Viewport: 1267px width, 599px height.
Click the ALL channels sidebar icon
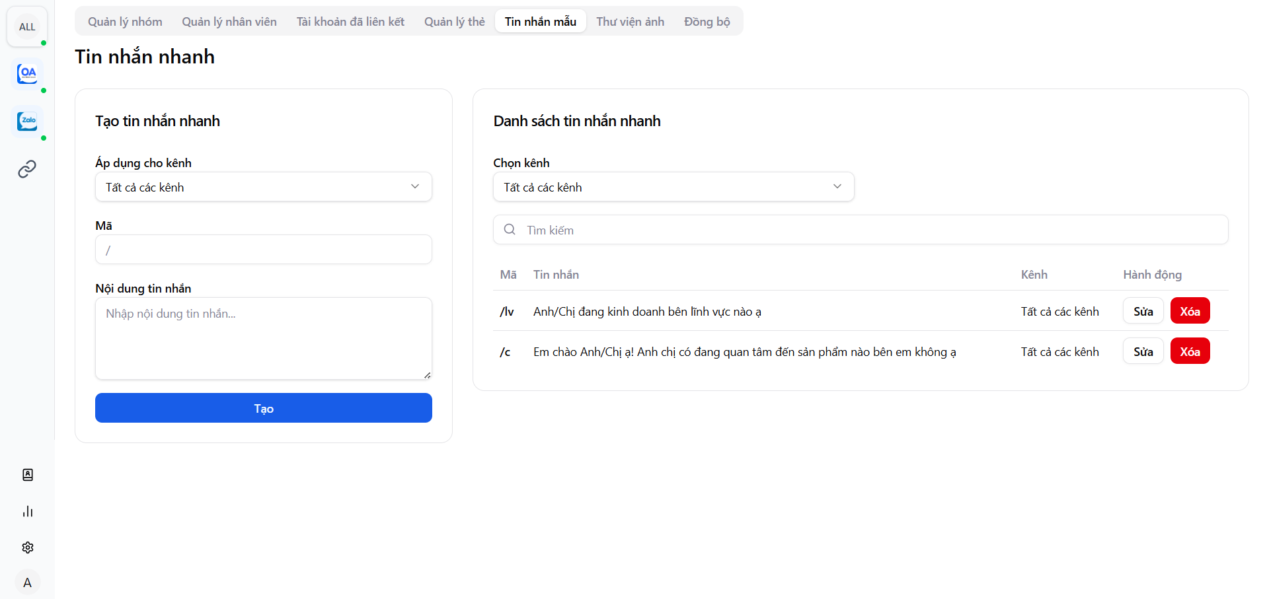[27, 27]
